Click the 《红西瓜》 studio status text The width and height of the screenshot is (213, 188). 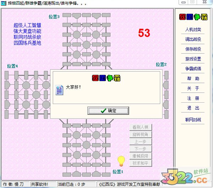point(129,184)
